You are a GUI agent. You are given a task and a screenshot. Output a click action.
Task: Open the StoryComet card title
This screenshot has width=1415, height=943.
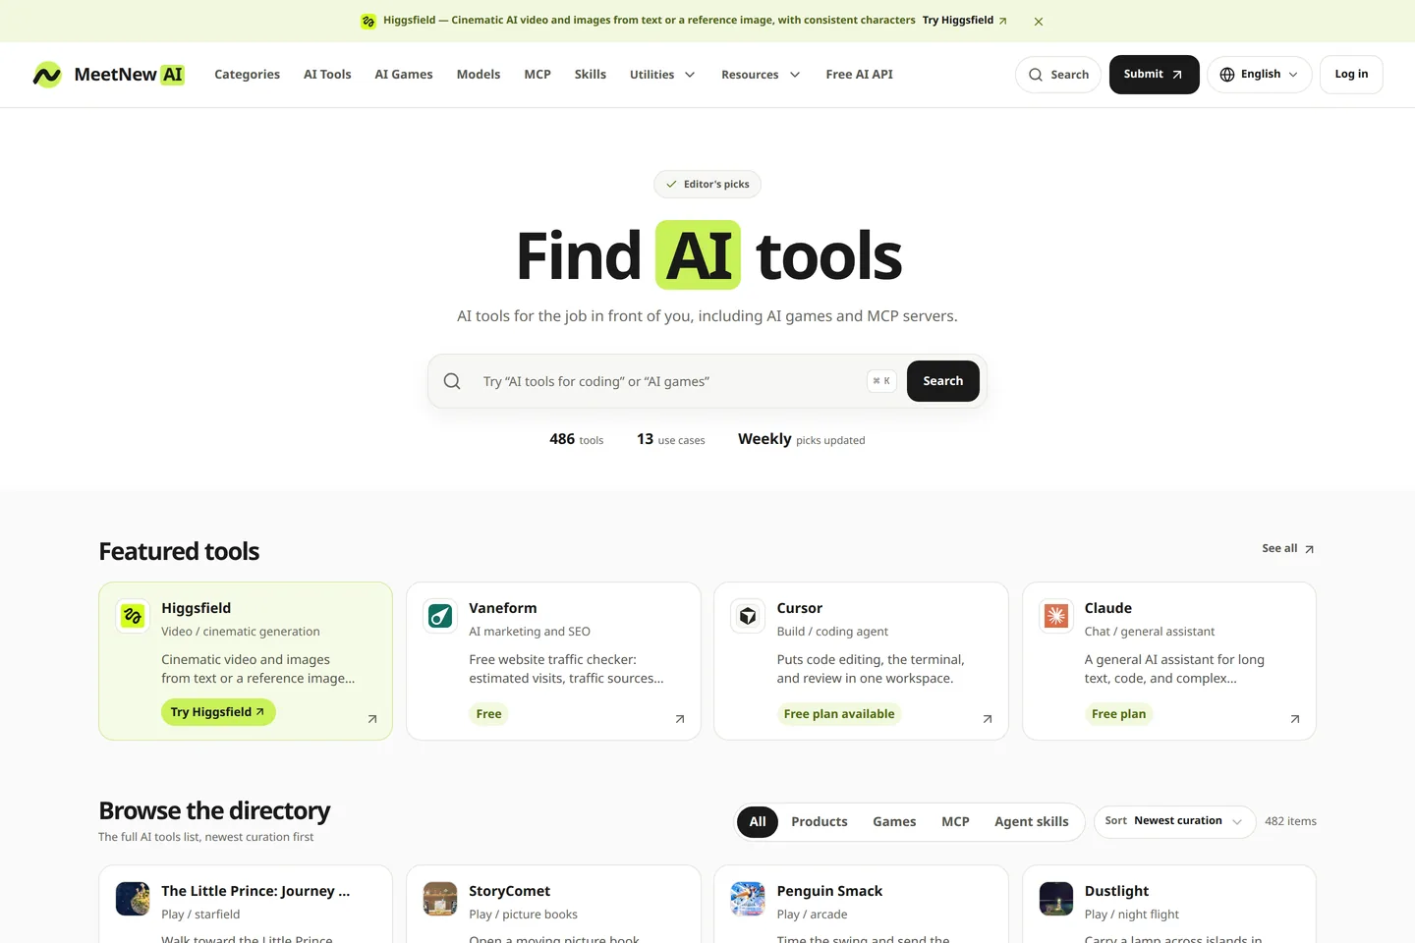tap(510, 891)
